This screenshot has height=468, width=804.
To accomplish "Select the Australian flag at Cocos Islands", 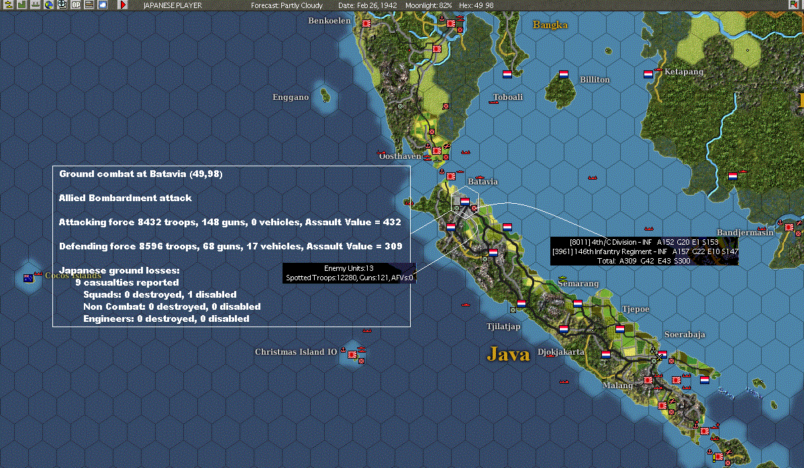I will [x=28, y=278].
